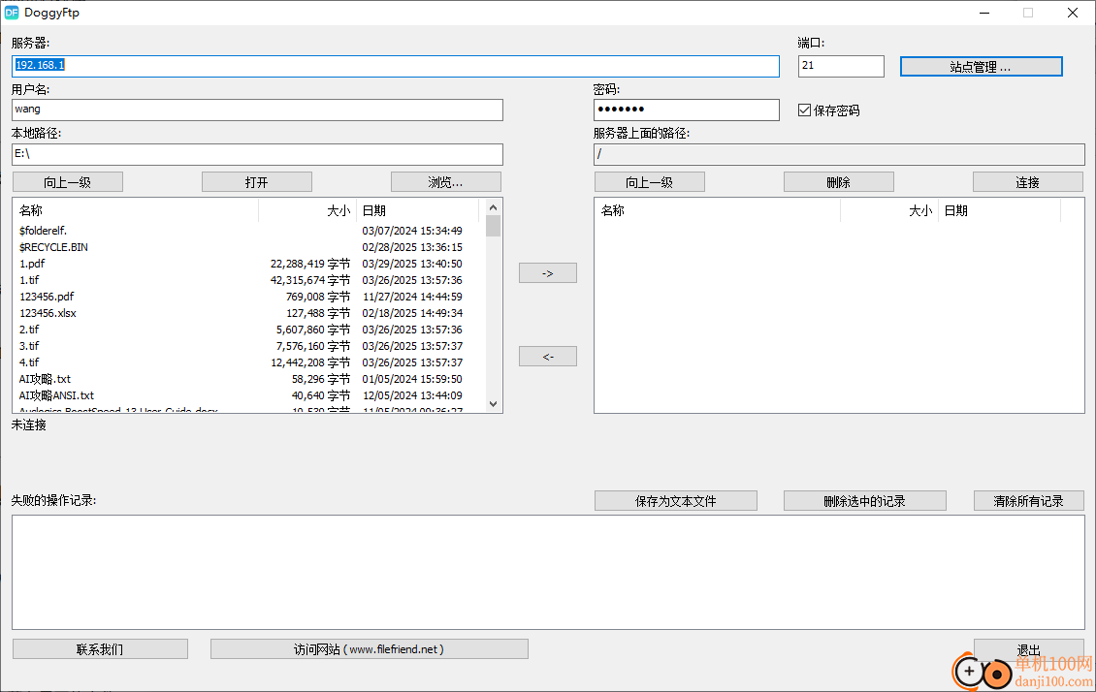The image size is (1096, 692).
Task: Select 123456.xlsx in local list
Action: tap(48, 313)
